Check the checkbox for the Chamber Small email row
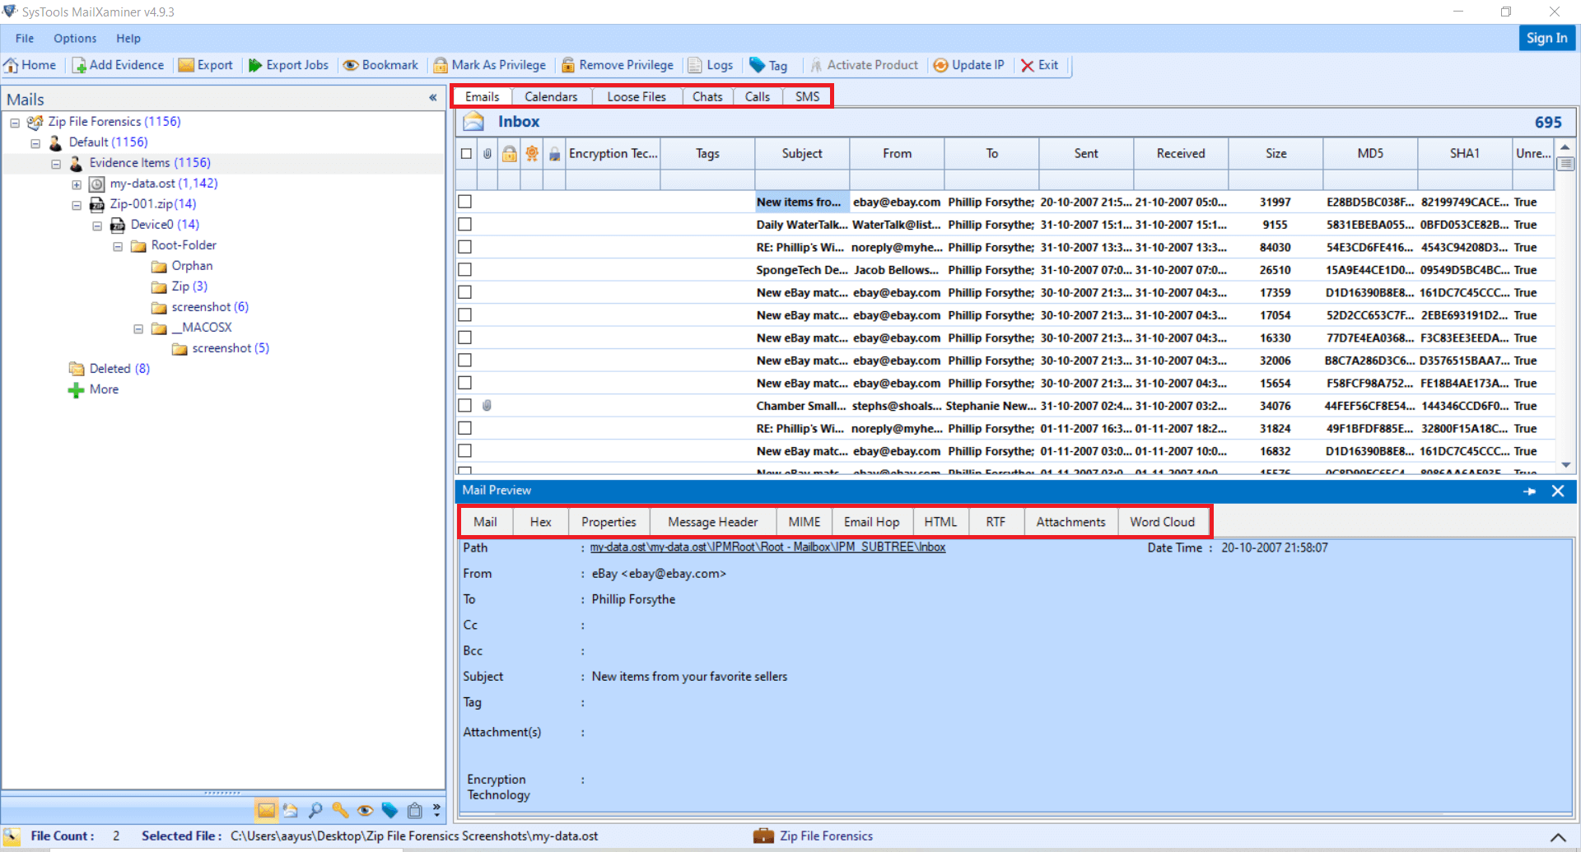 465,405
